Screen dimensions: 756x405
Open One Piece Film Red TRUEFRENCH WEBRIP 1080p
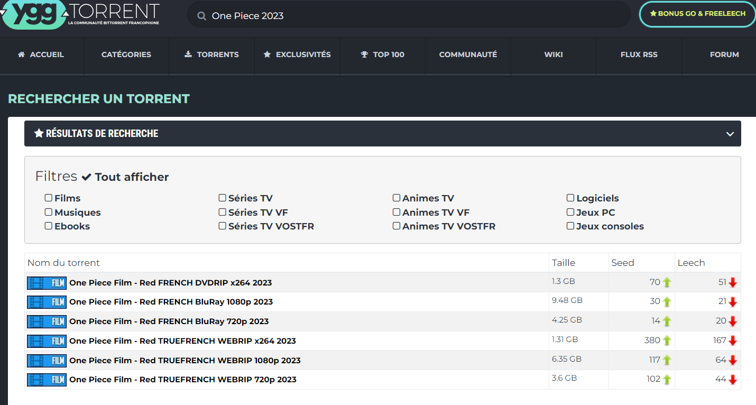(185, 361)
